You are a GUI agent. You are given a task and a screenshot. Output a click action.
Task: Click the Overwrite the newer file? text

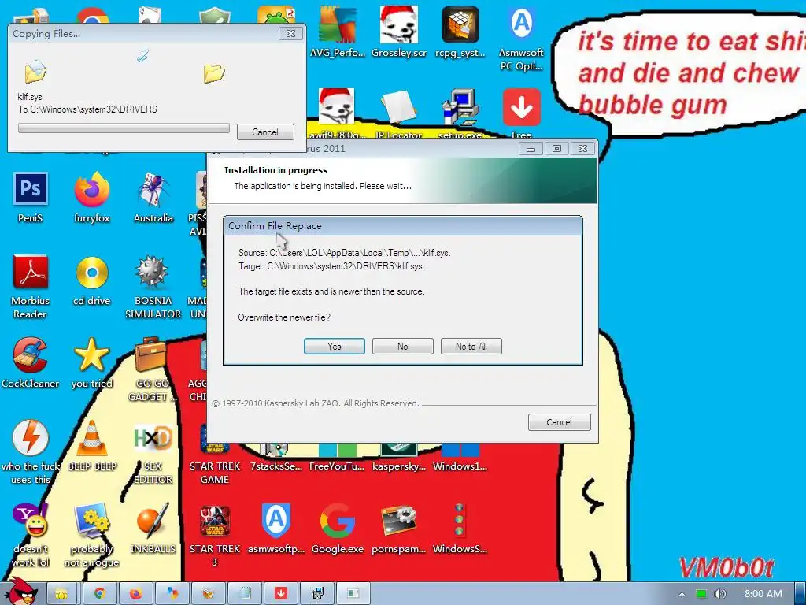point(284,317)
